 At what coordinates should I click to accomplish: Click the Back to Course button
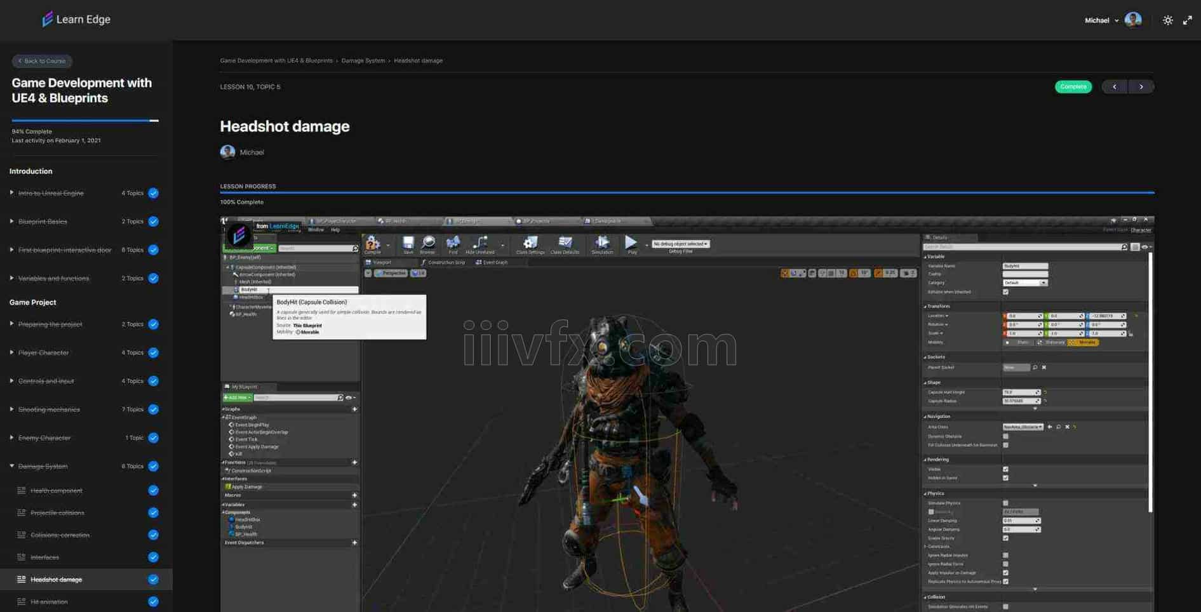coord(42,61)
